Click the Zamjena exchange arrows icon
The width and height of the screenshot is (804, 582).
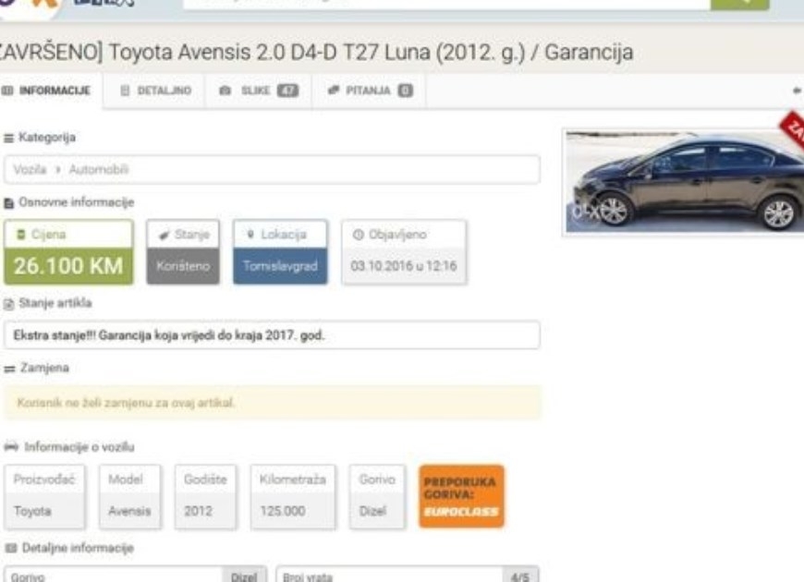click(x=10, y=370)
